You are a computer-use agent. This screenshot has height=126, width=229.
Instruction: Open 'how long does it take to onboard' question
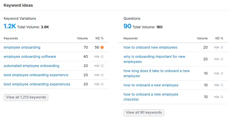[156, 73]
